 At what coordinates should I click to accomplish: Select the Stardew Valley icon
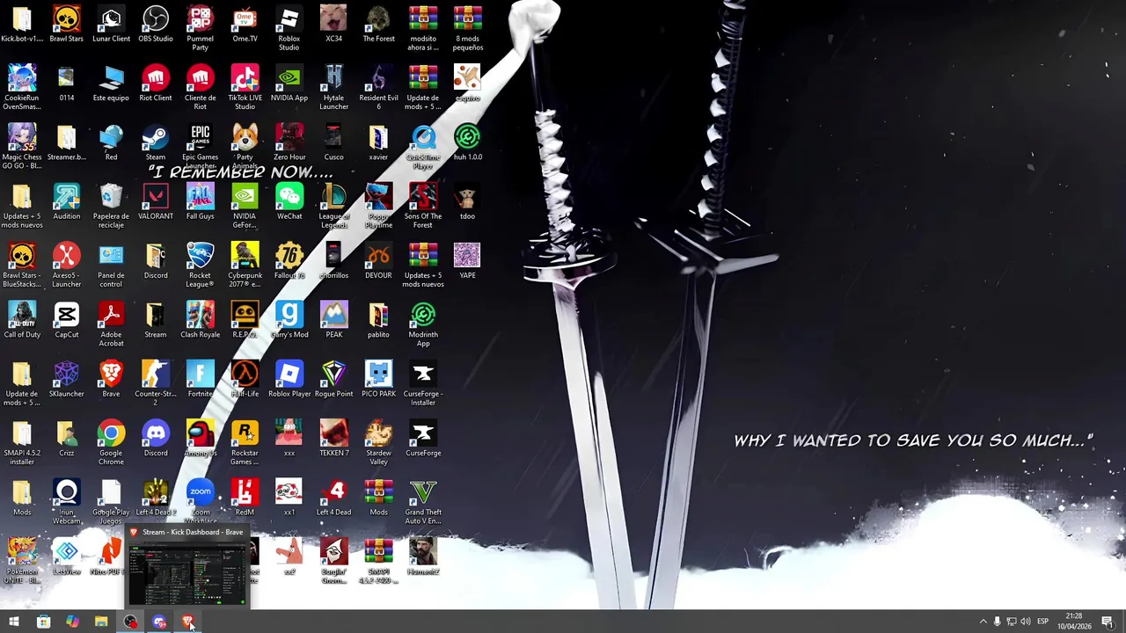378,441
